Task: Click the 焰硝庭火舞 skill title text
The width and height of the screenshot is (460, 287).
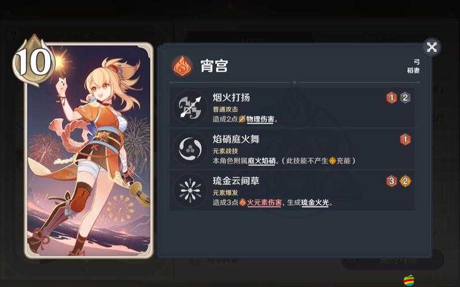Action: point(236,139)
